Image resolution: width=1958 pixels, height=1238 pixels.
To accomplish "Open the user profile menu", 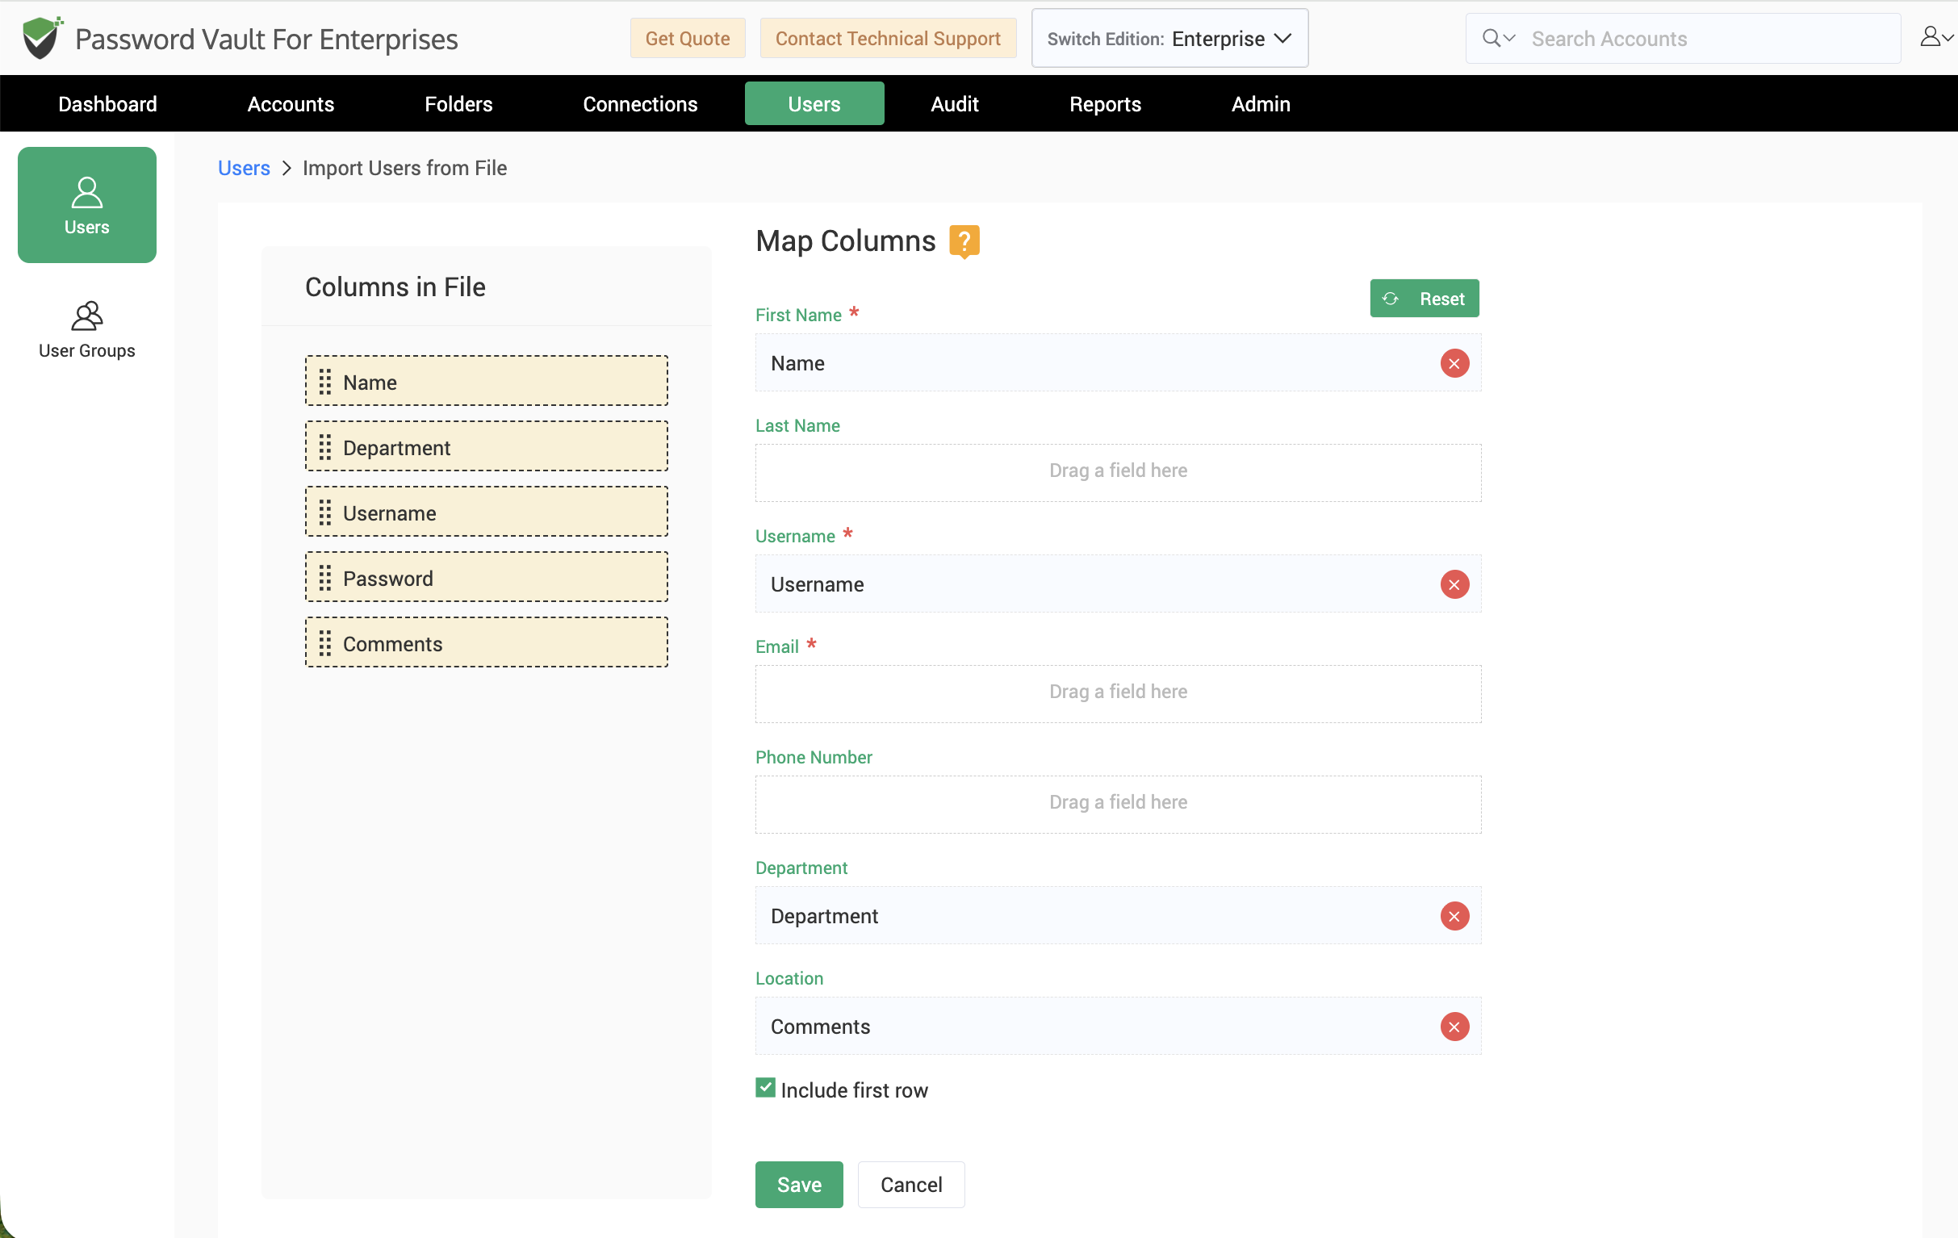I will click(1936, 37).
